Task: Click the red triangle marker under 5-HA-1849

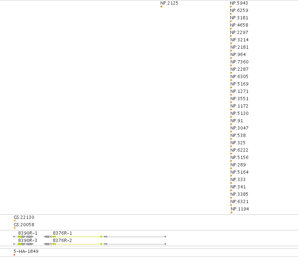Action: tap(14, 255)
